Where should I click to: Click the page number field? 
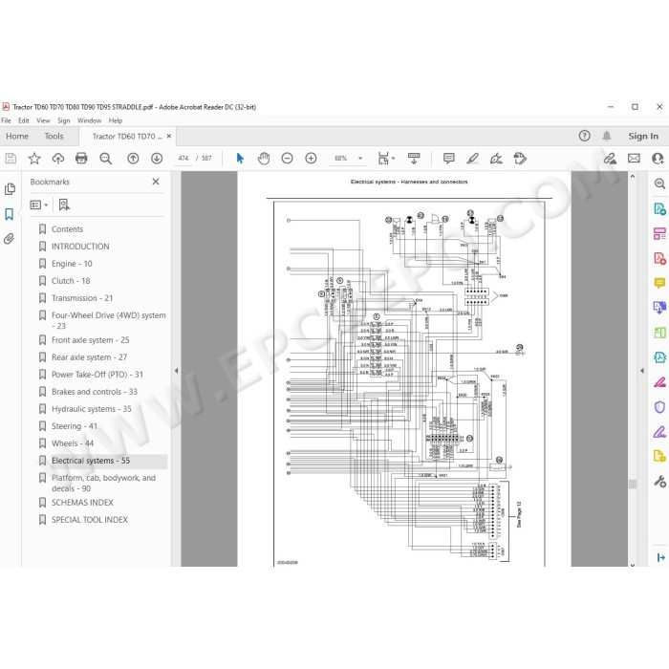tap(183, 159)
